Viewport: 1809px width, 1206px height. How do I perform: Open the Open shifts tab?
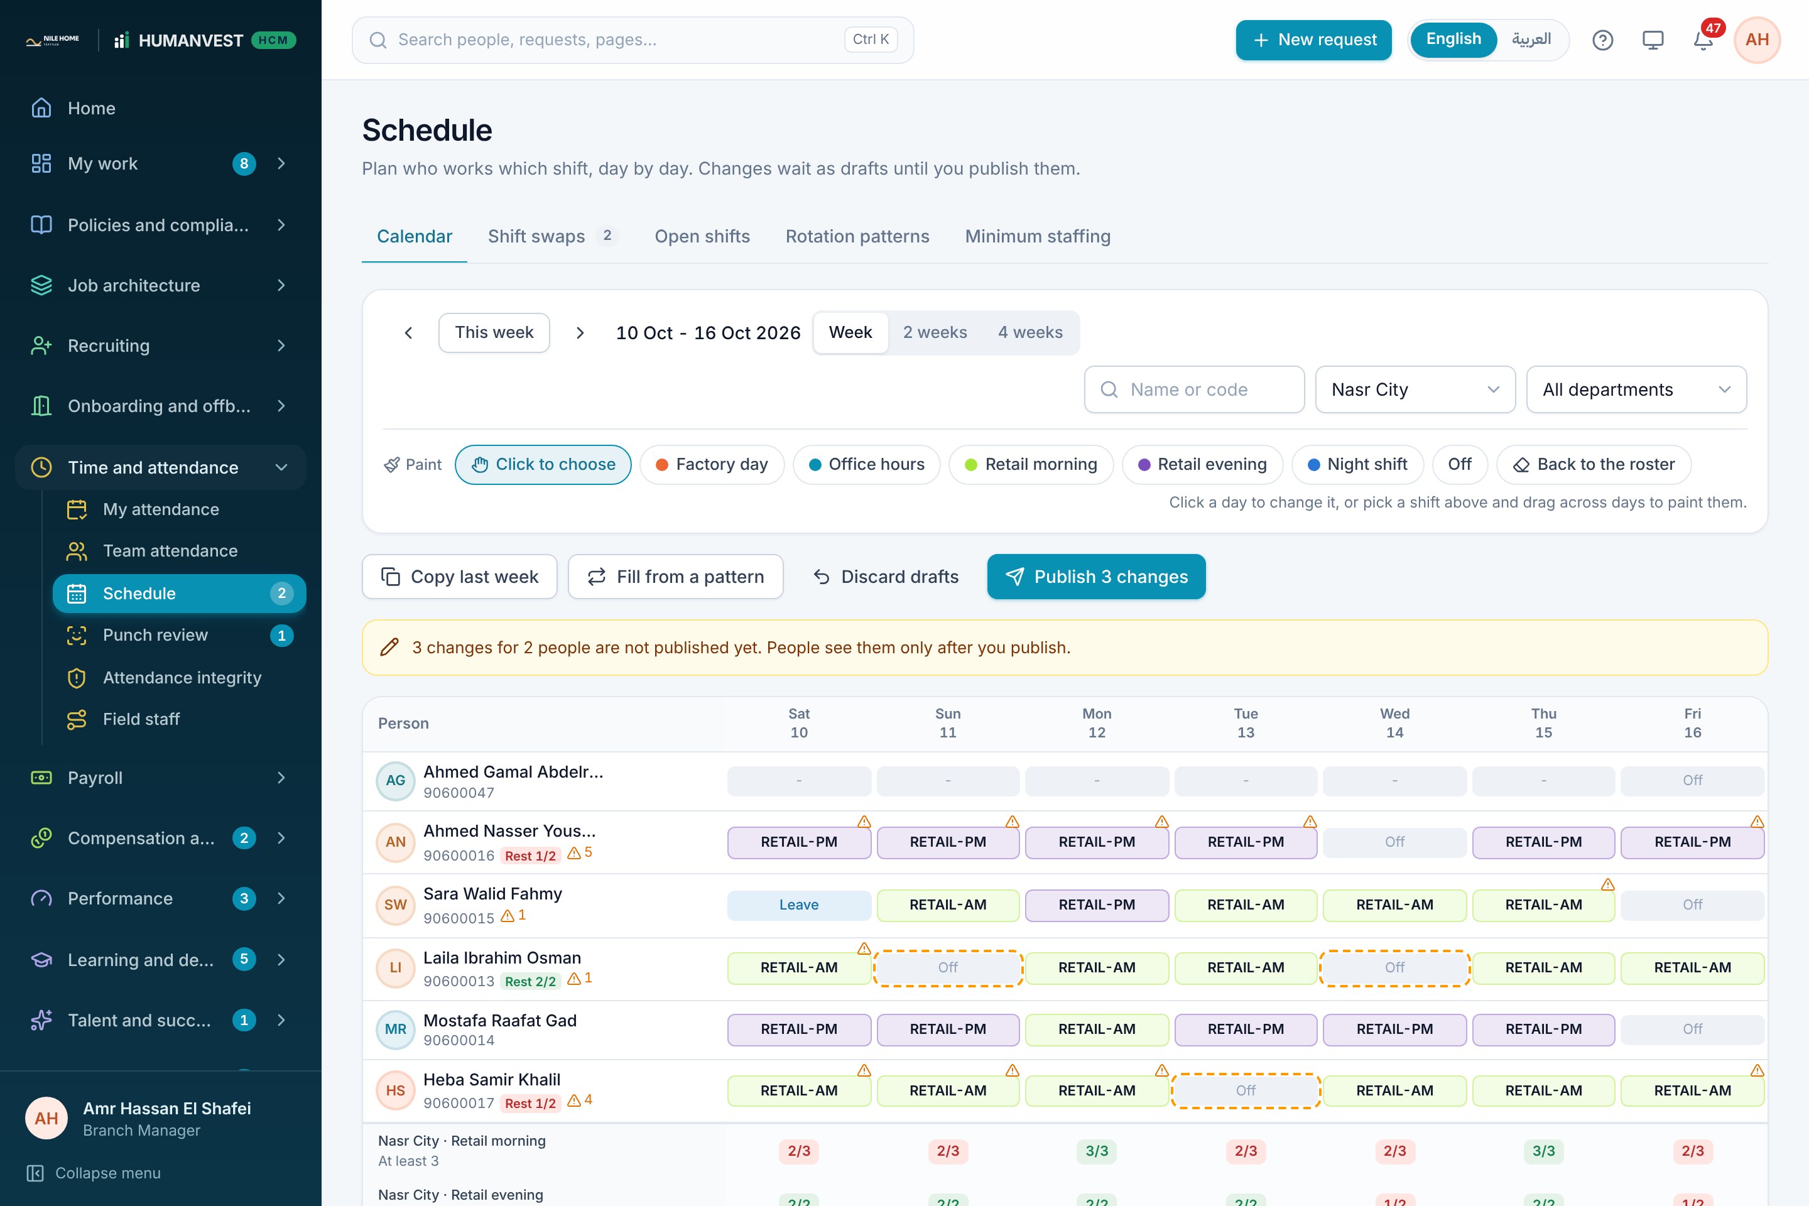(702, 236)
